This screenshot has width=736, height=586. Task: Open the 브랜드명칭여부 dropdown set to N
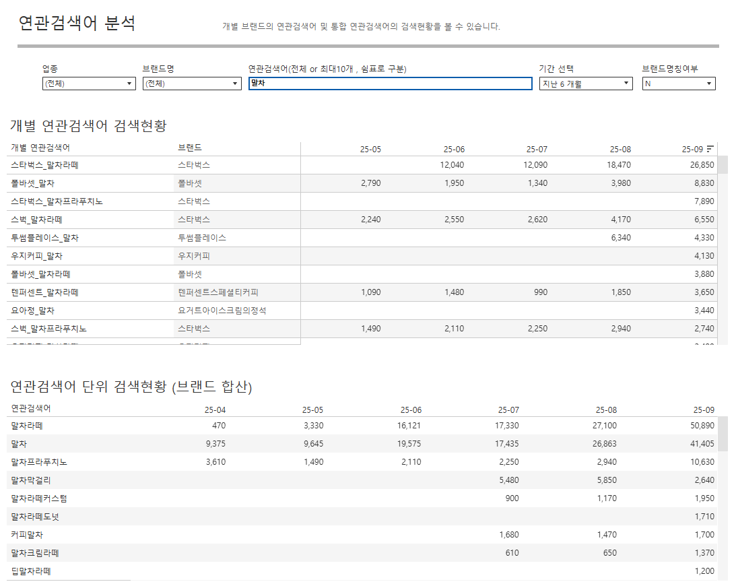pos(678,84)
